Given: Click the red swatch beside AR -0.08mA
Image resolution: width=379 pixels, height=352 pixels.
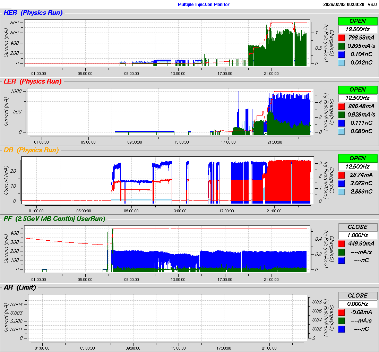Looking at the screenshot, I should [341, 312].
